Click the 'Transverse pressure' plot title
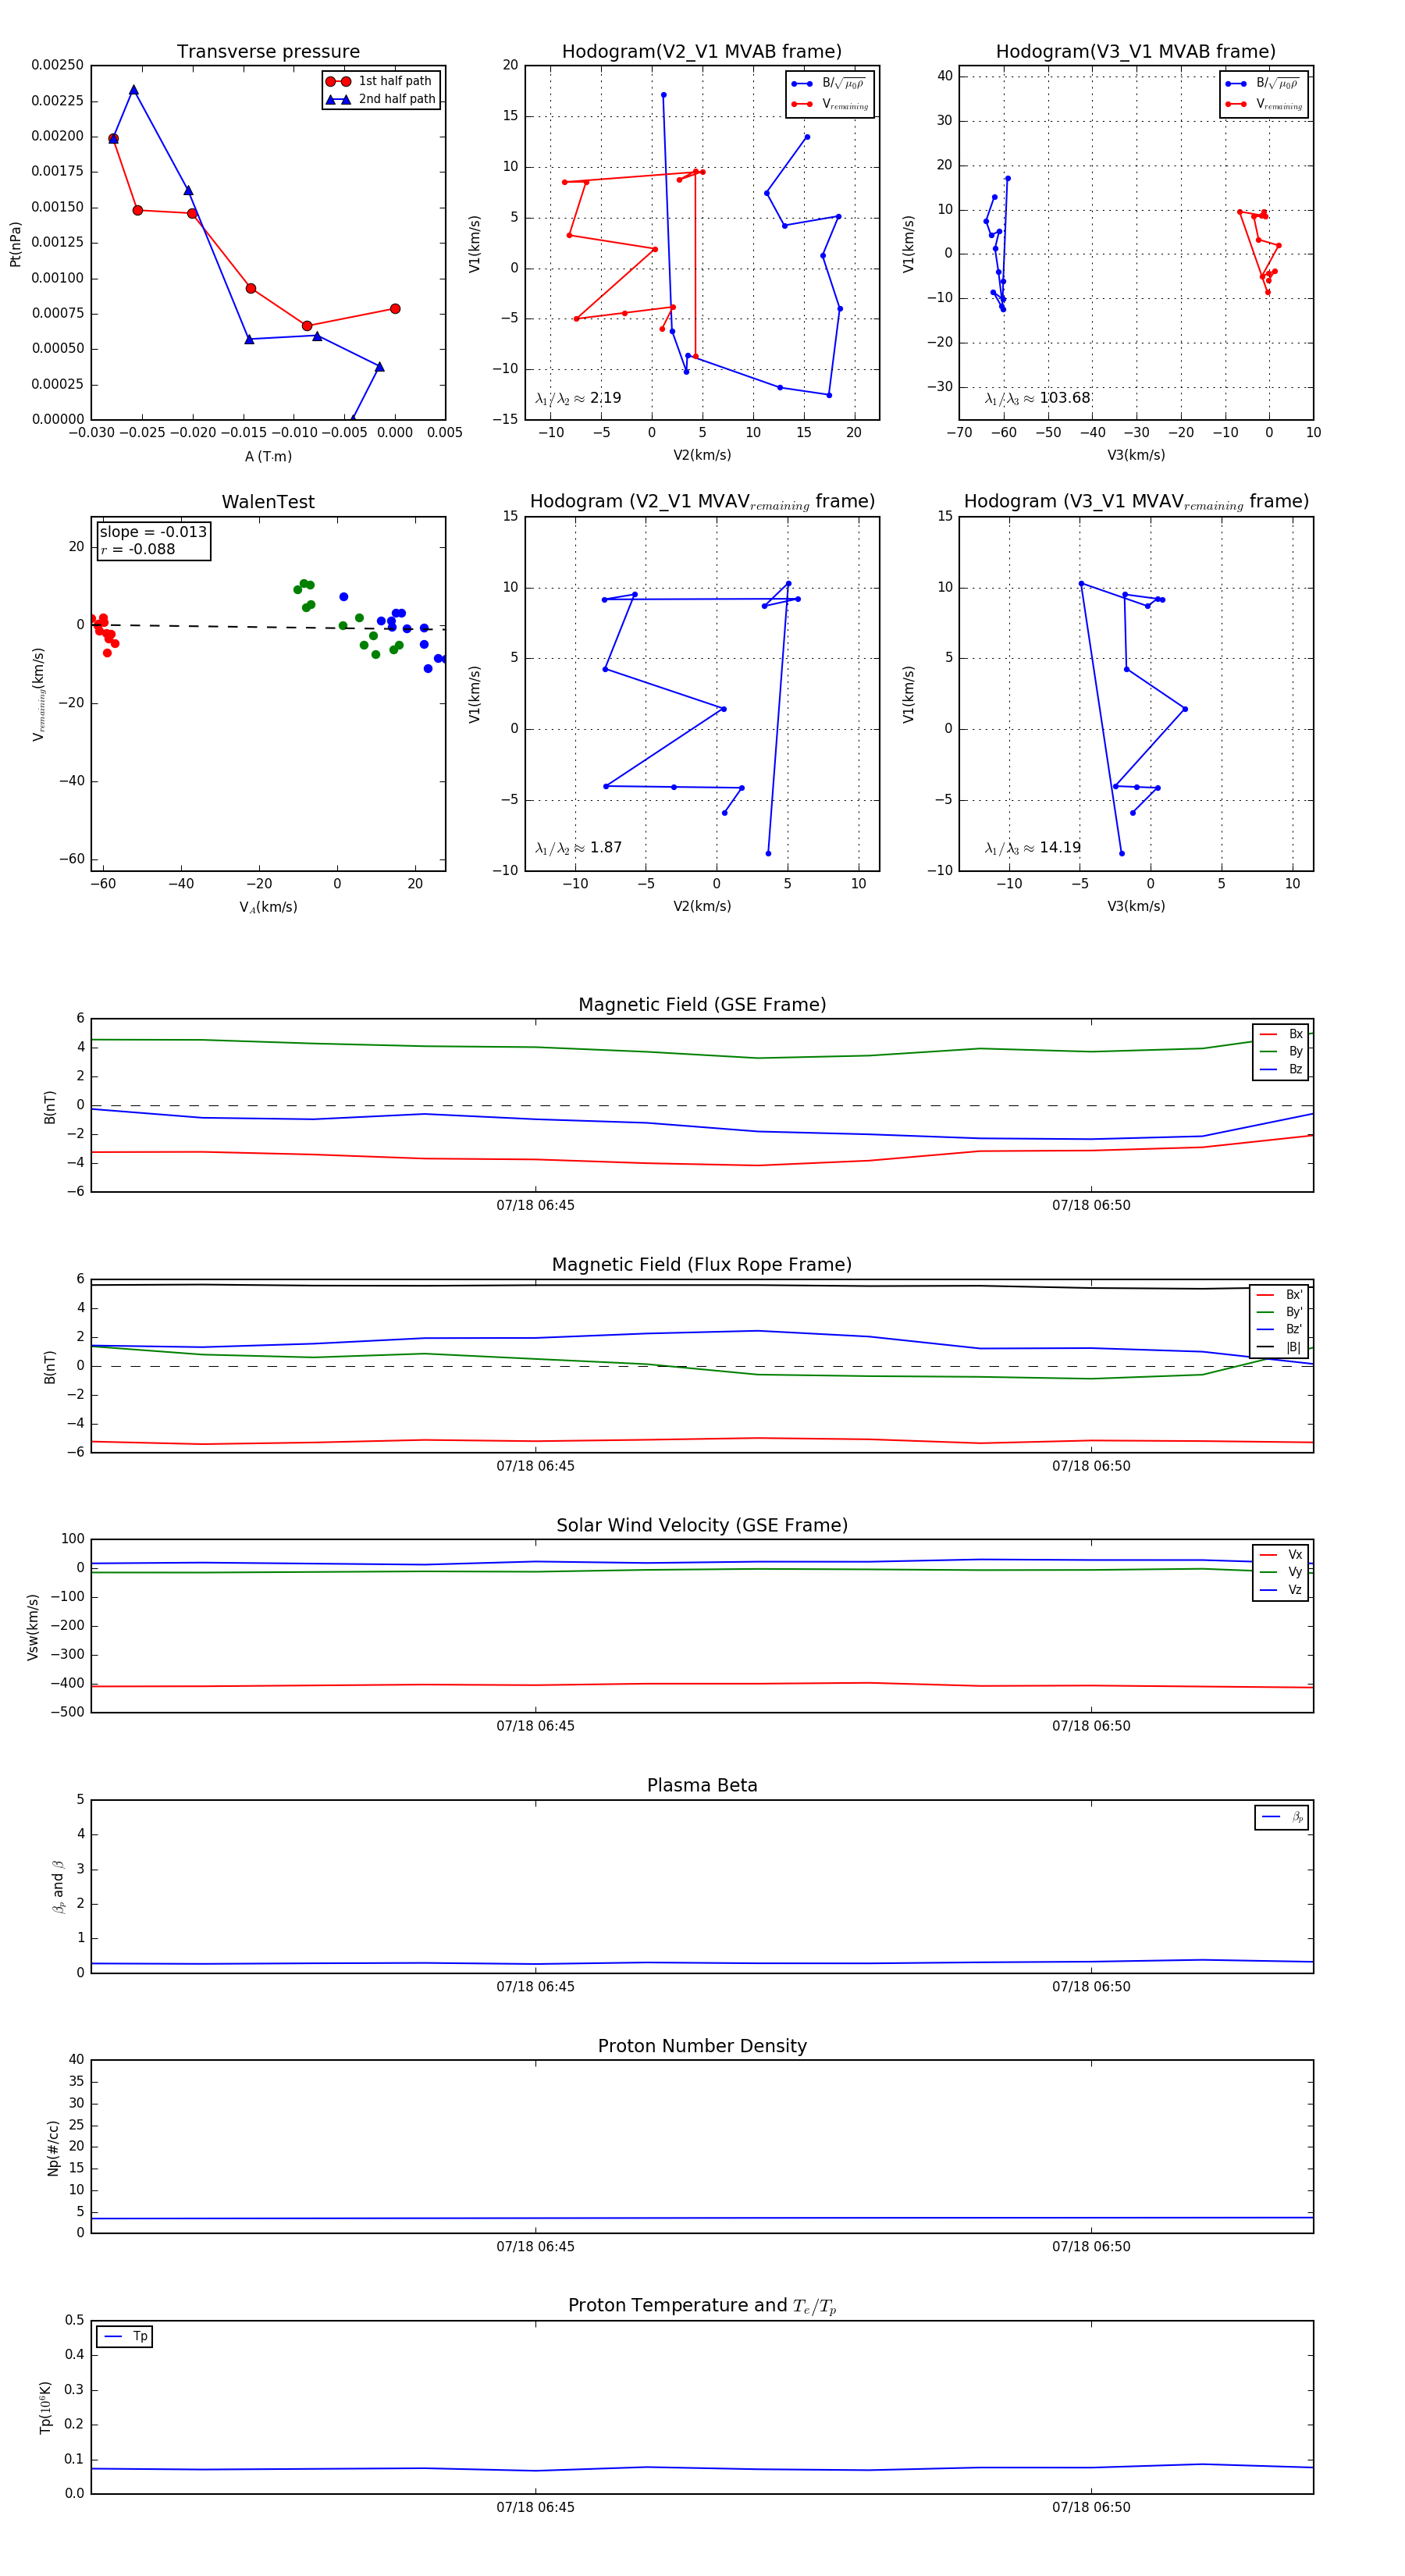Image resolution: width=1405 pixels, height=2576 pixels. point(268,52)
